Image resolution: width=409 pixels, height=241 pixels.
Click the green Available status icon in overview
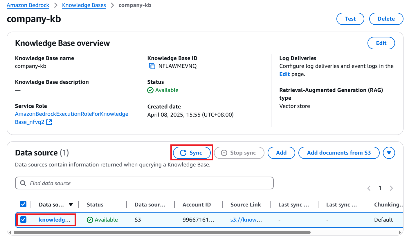[150, 90]
